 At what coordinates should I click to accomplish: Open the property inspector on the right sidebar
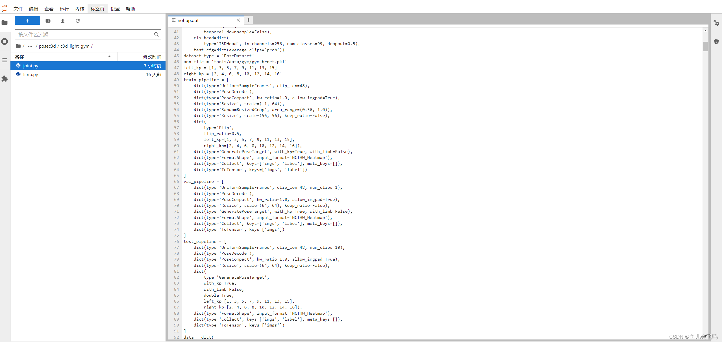tap(717, 23)
